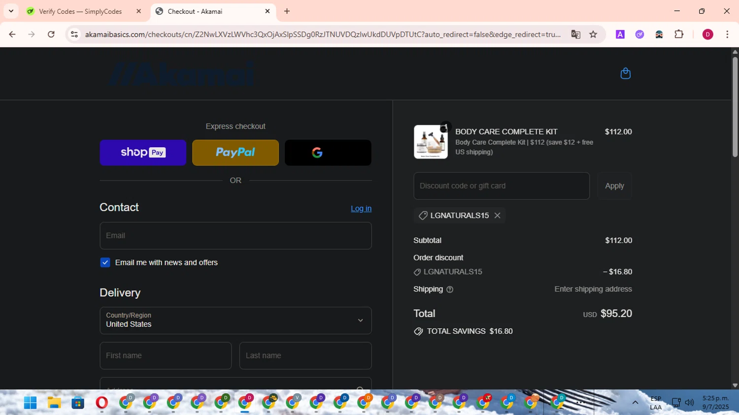Viewport: 739px width, 415px height.
Task: Click the page vertical scrollbar thumb
Action: tap(735, 107)
